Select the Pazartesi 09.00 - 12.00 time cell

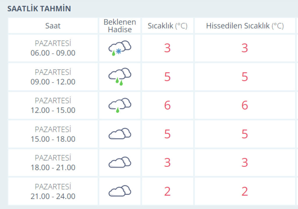pos(53,77)
